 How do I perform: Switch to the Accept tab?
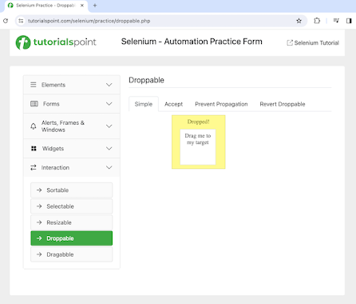(x=173, y=104)
